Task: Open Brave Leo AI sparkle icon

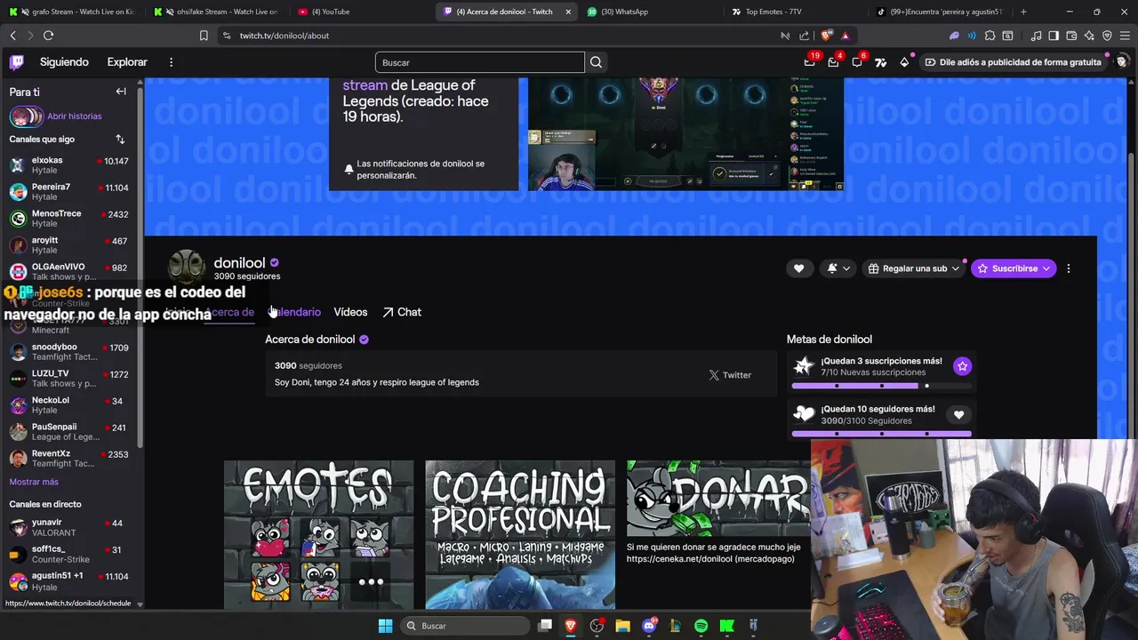Action: [x=1089, y=36]
